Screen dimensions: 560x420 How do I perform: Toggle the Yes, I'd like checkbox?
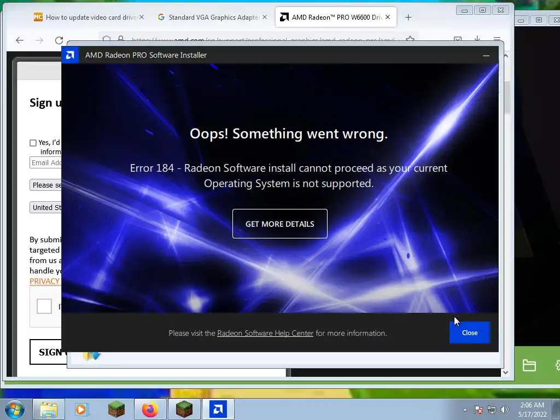[33, 143]
